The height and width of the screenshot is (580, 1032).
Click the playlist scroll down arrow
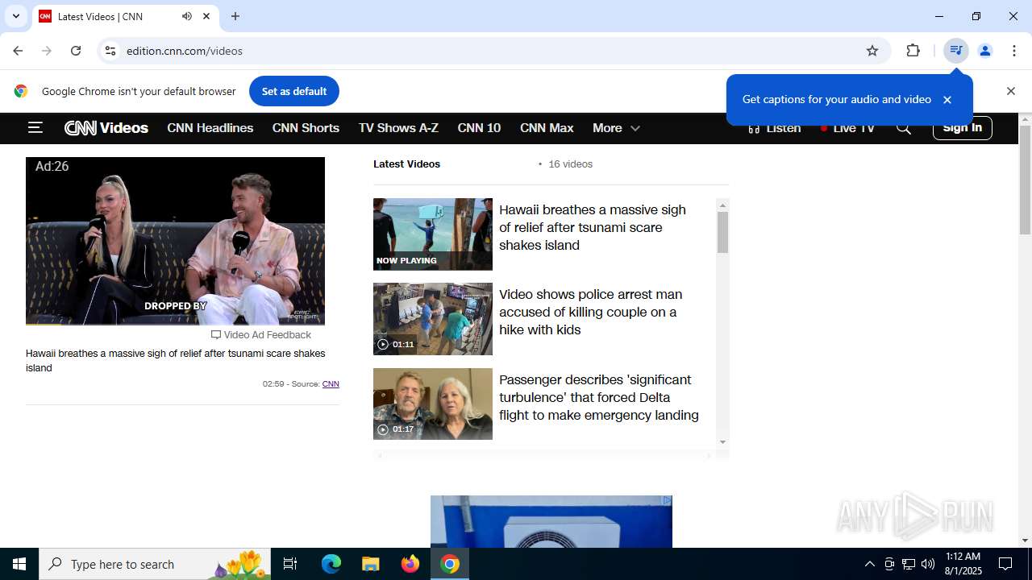[722, 441]
